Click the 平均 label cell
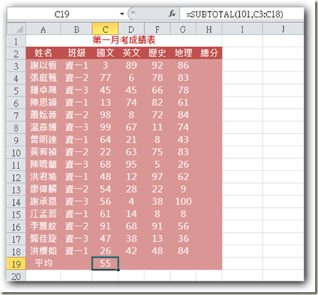318x295 pixels. click(43, 264)
